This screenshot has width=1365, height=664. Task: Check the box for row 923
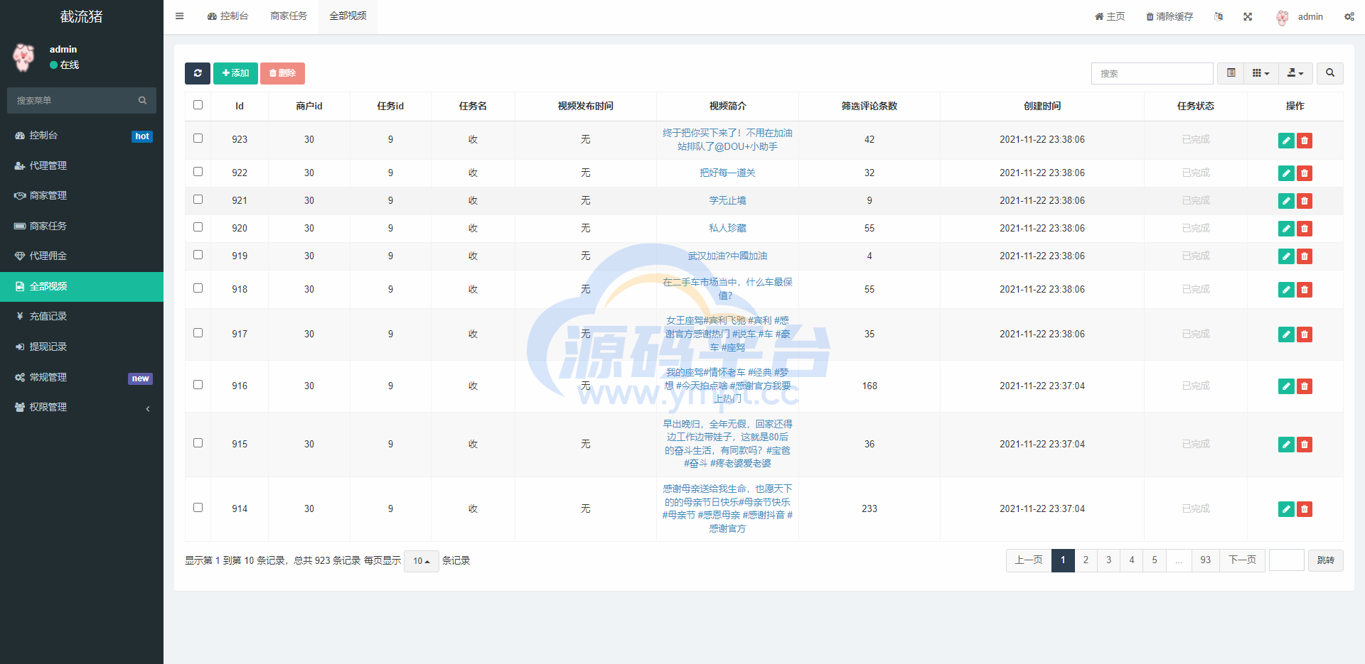click(198, 138)
